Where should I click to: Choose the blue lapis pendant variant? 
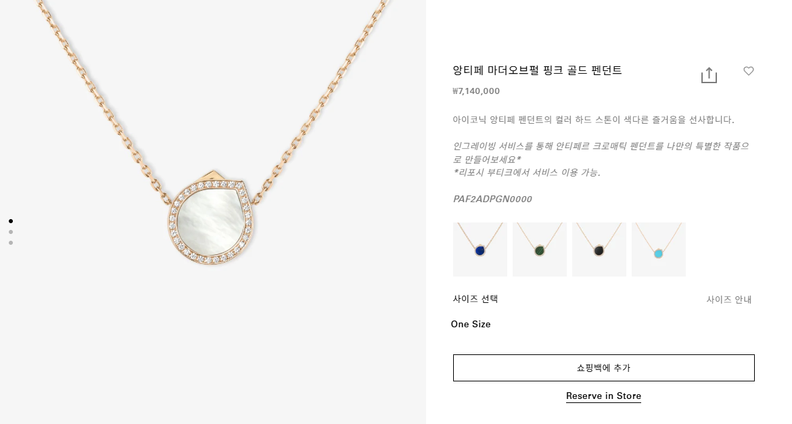(x=480, y=250)
